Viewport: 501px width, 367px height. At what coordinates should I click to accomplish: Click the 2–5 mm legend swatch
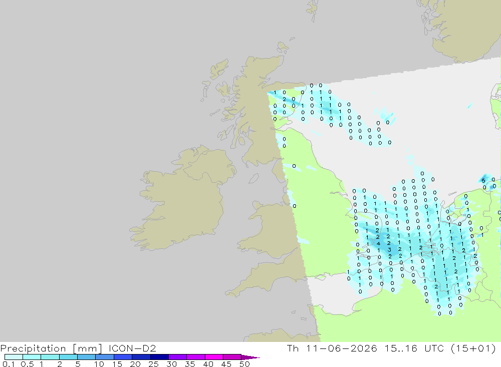(x=68, y=357)
